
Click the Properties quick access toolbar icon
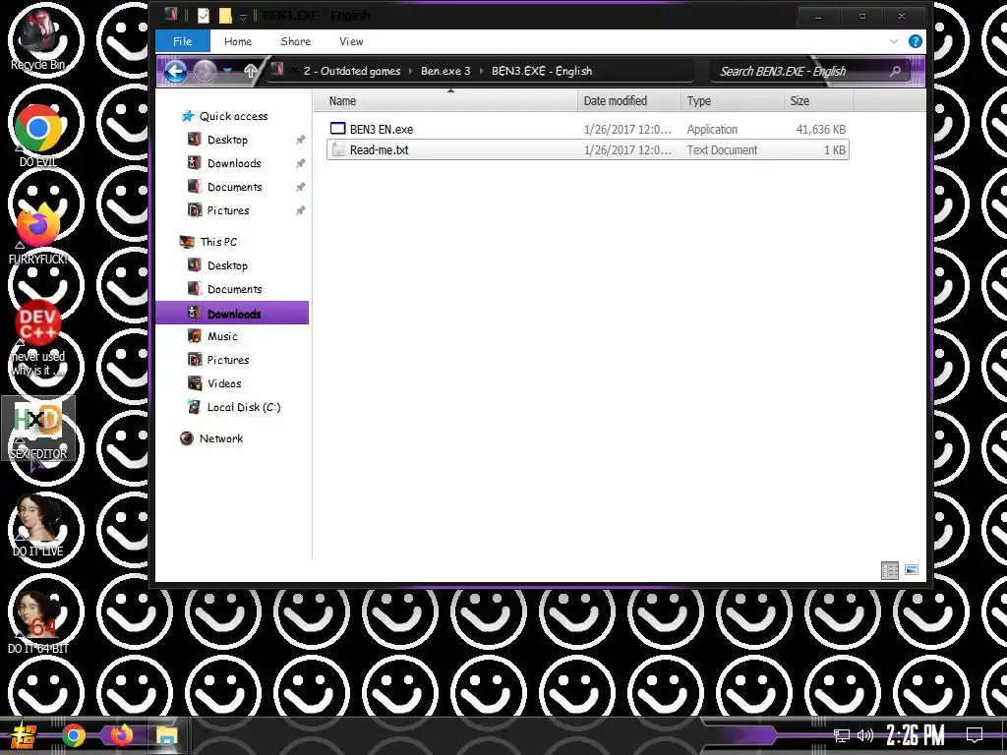point(203,16)
